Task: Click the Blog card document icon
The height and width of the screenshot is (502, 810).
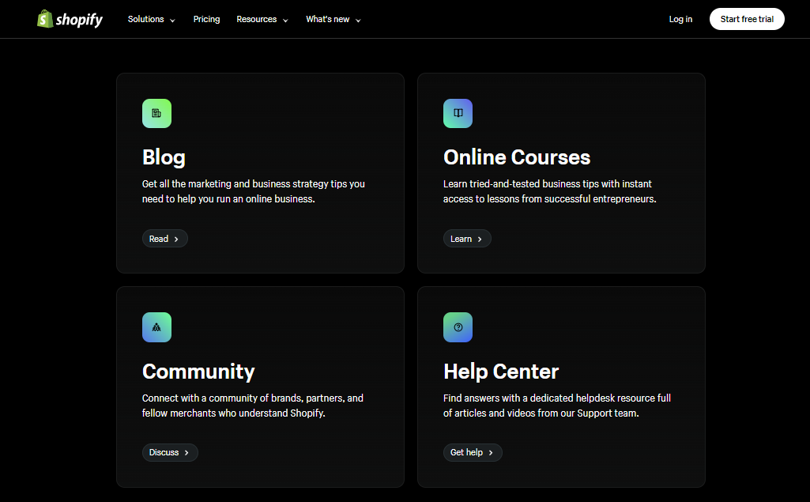Action: (156, 113)
